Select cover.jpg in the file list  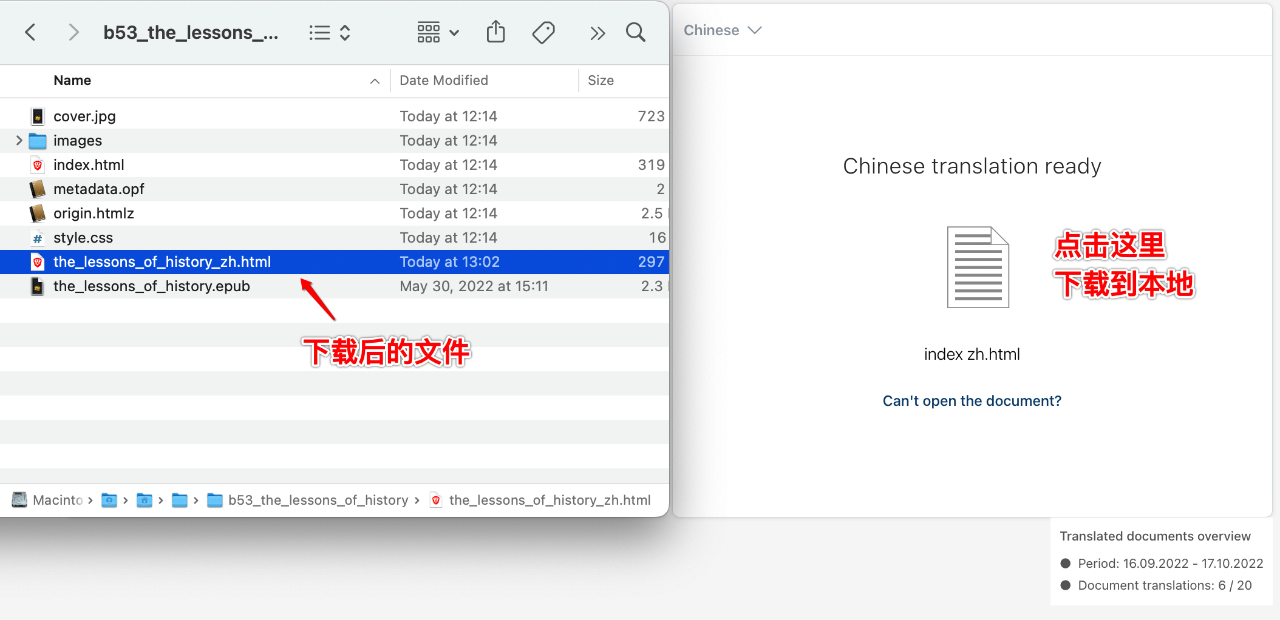pos(84,116)
